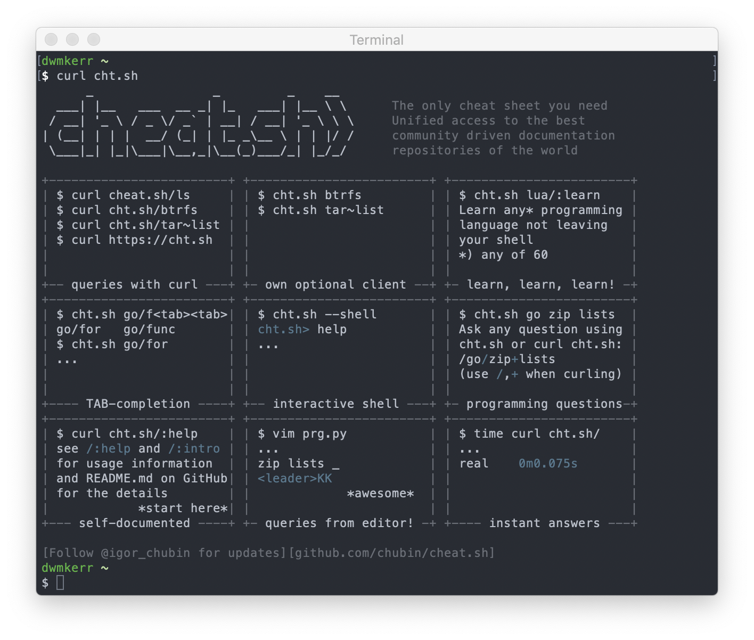Click "Ask any question using" text
This screenshot has height=640, width=754.
541,329
